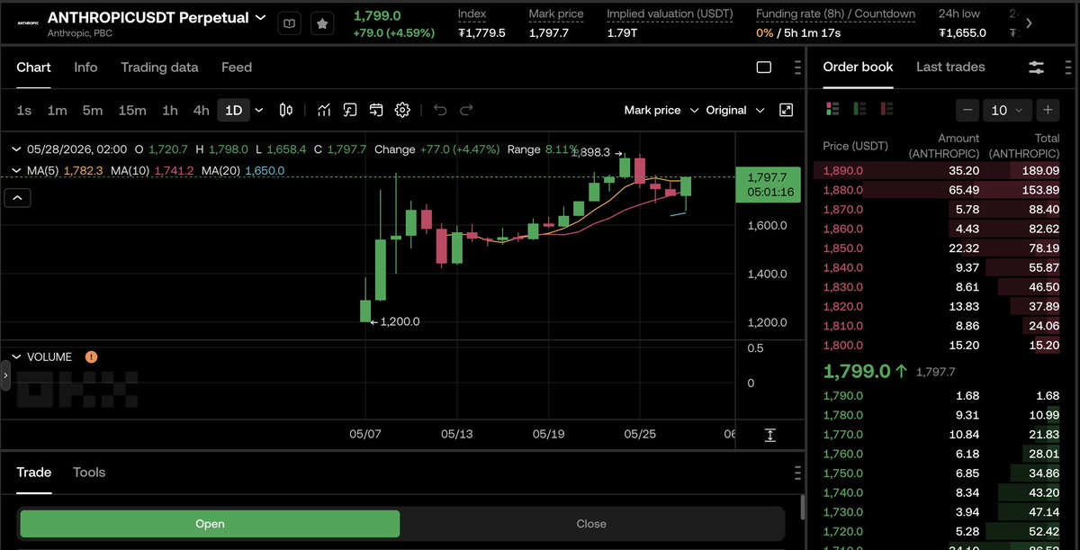This screenshot has width=1080, height=550.
Task: Click the 1,790.0 bid price row
Action: (937, 395)
